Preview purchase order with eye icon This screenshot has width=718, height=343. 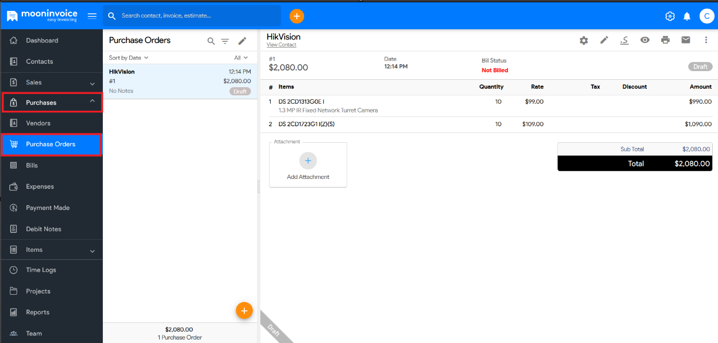(x=645, y=40)
